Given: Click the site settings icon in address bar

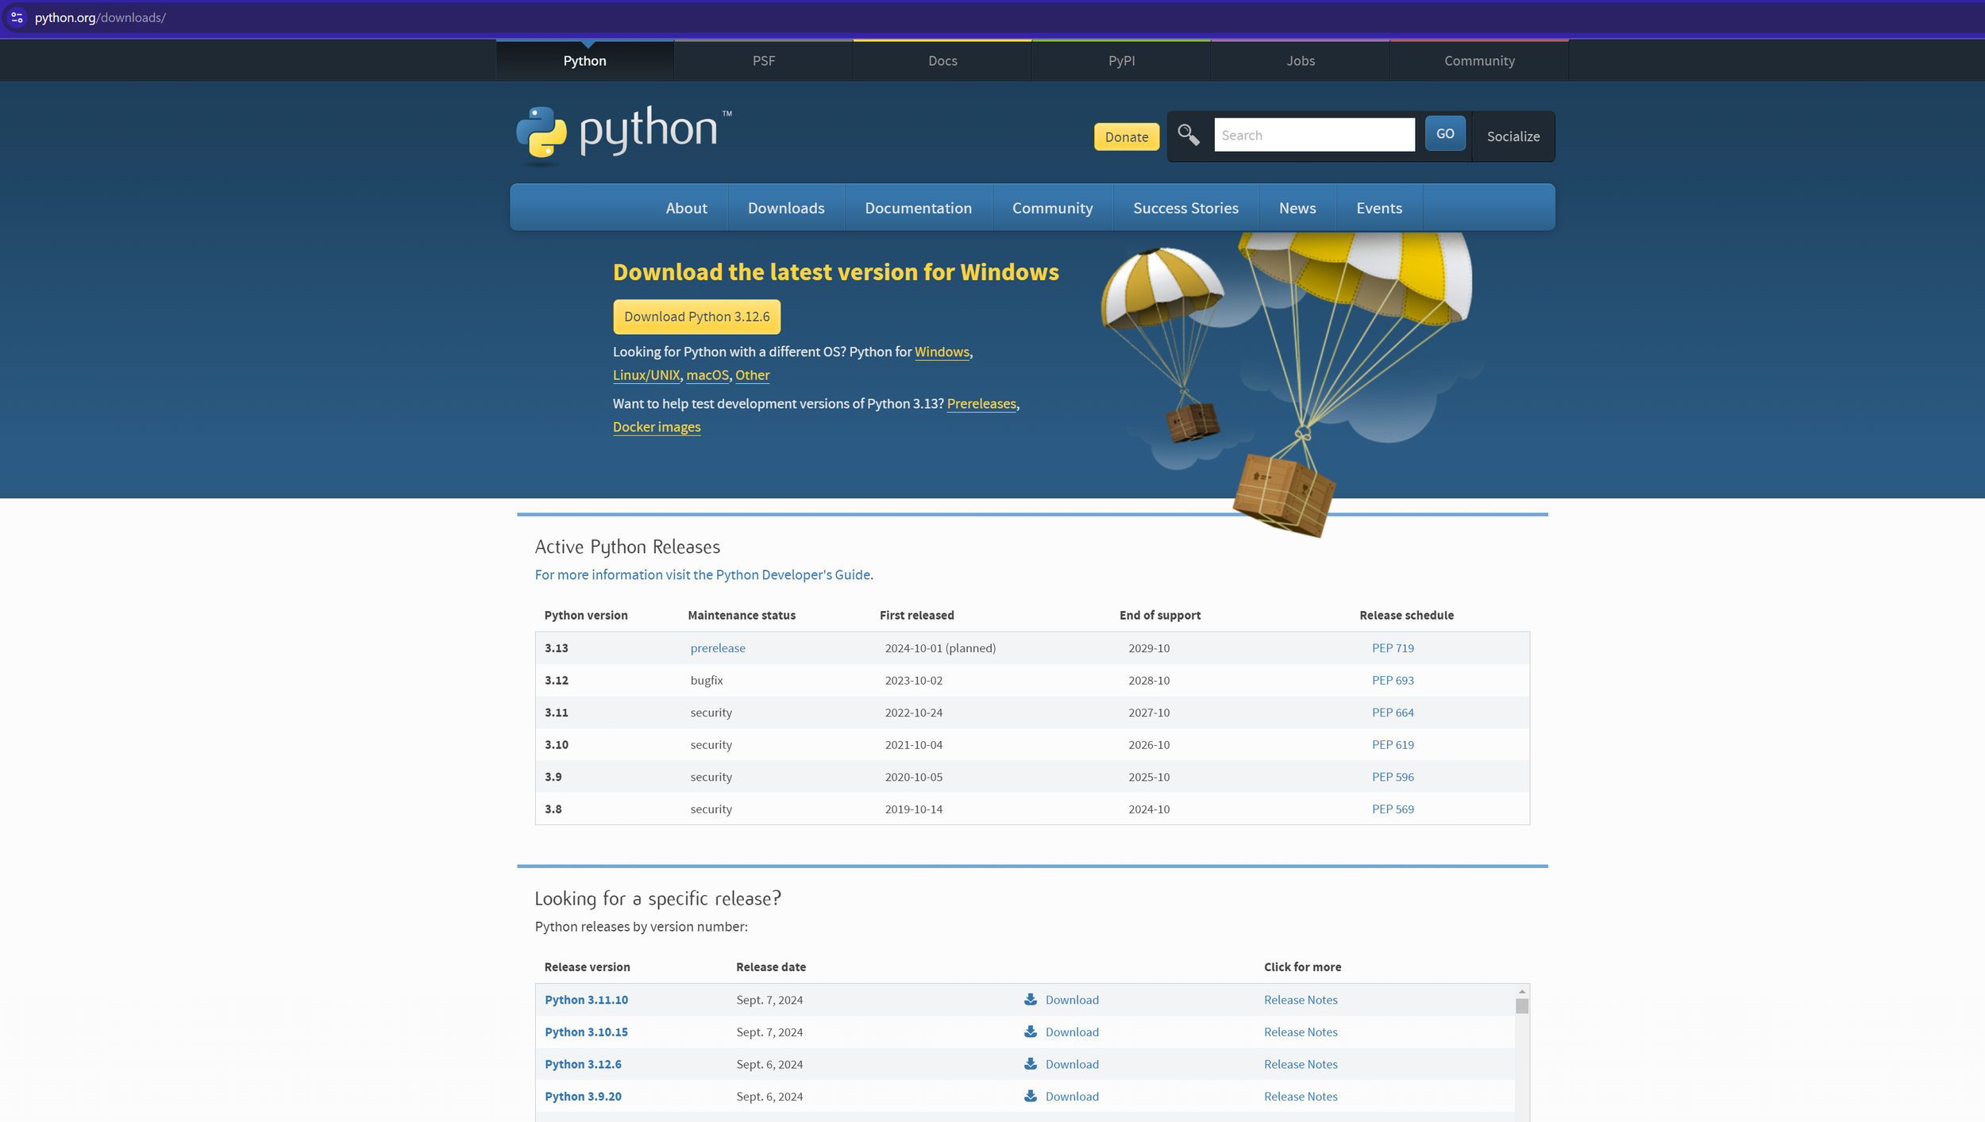Looking at the screenshot, I should 17,17.
